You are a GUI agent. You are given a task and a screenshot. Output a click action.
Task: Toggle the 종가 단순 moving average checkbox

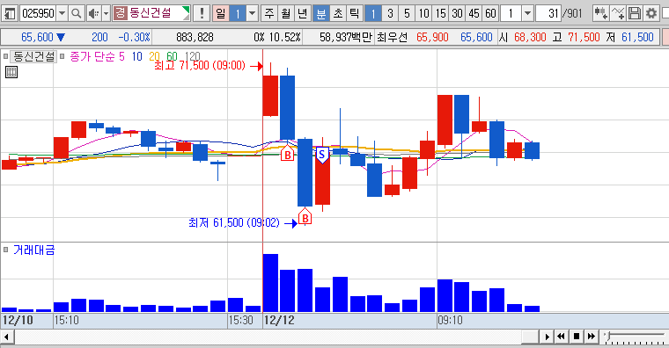coord(62,55)
